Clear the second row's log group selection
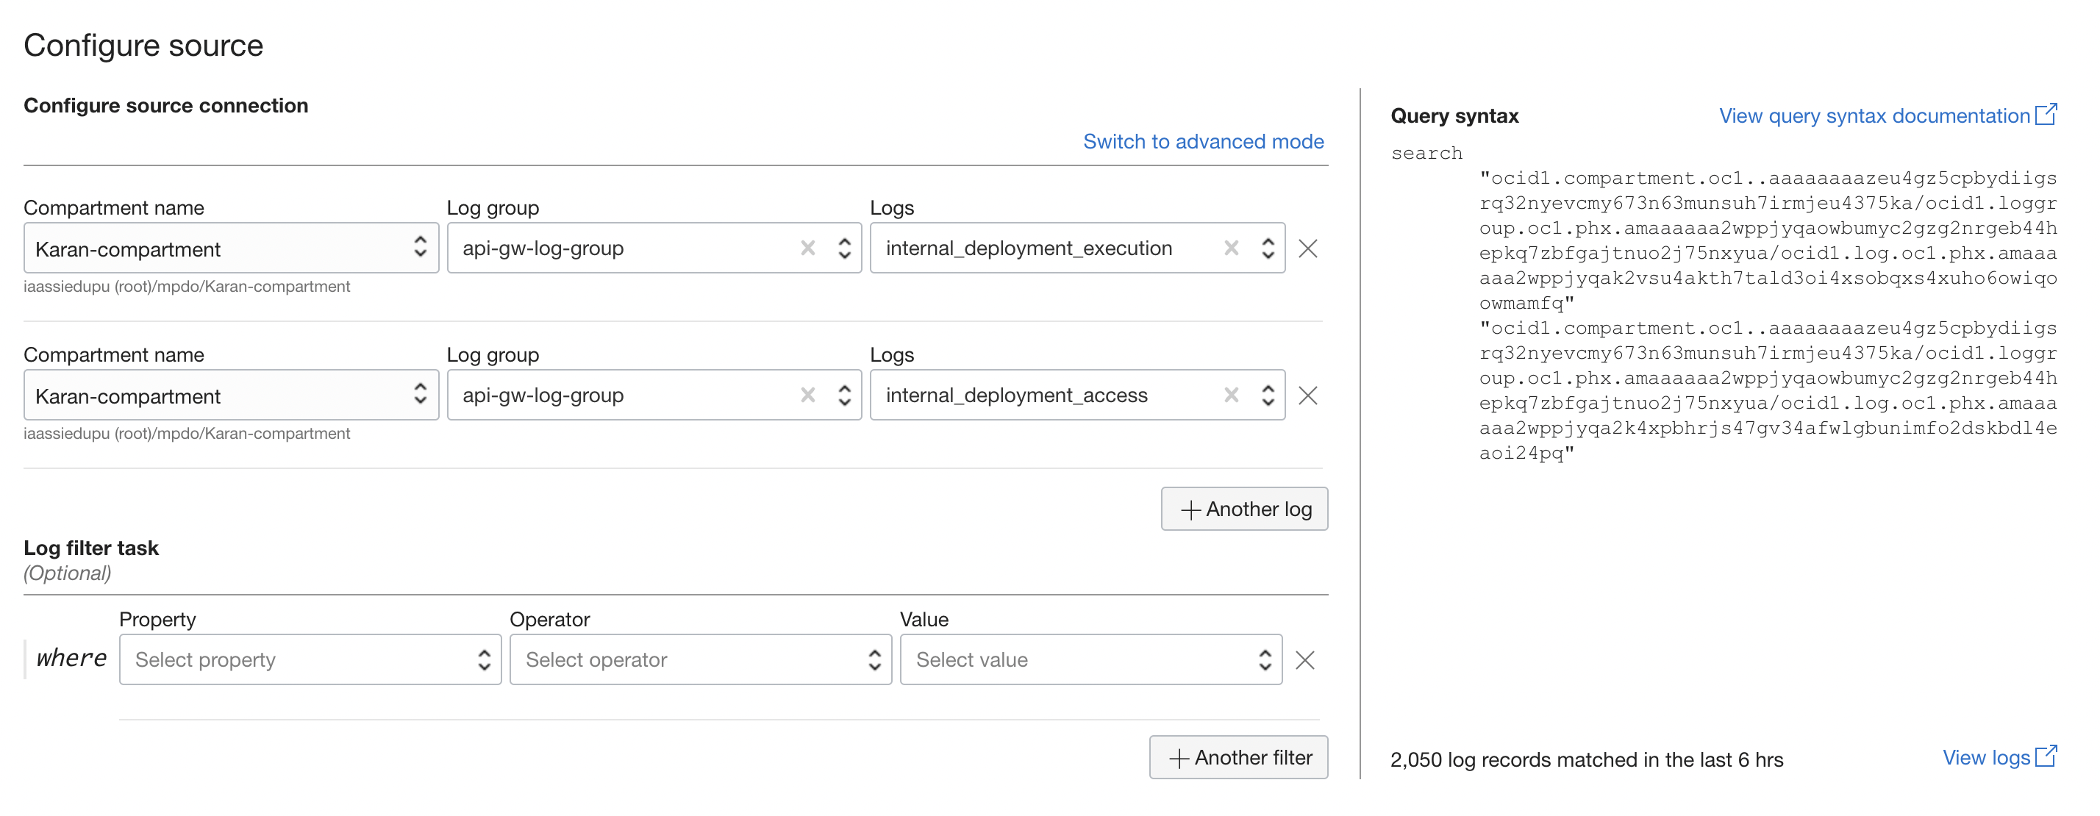The image size is (2100, 816). point(808,395)
